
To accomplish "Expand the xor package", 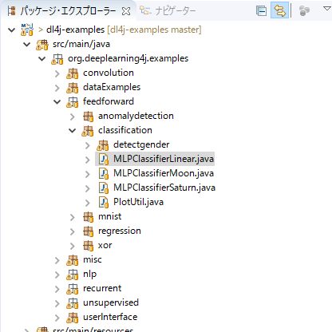I will (x=73, y=246).
